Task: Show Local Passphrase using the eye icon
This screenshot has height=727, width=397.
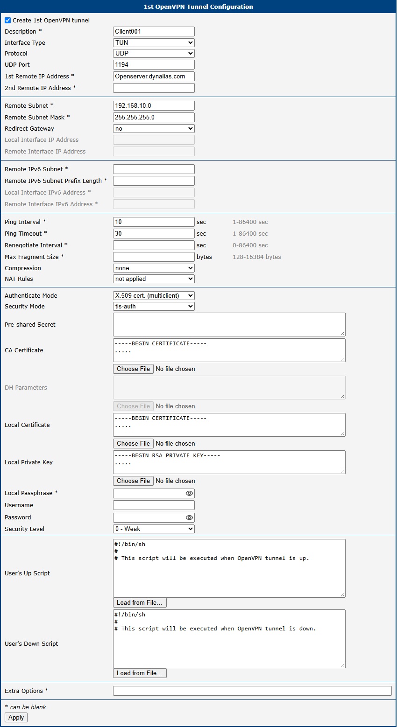Action: 189,493
